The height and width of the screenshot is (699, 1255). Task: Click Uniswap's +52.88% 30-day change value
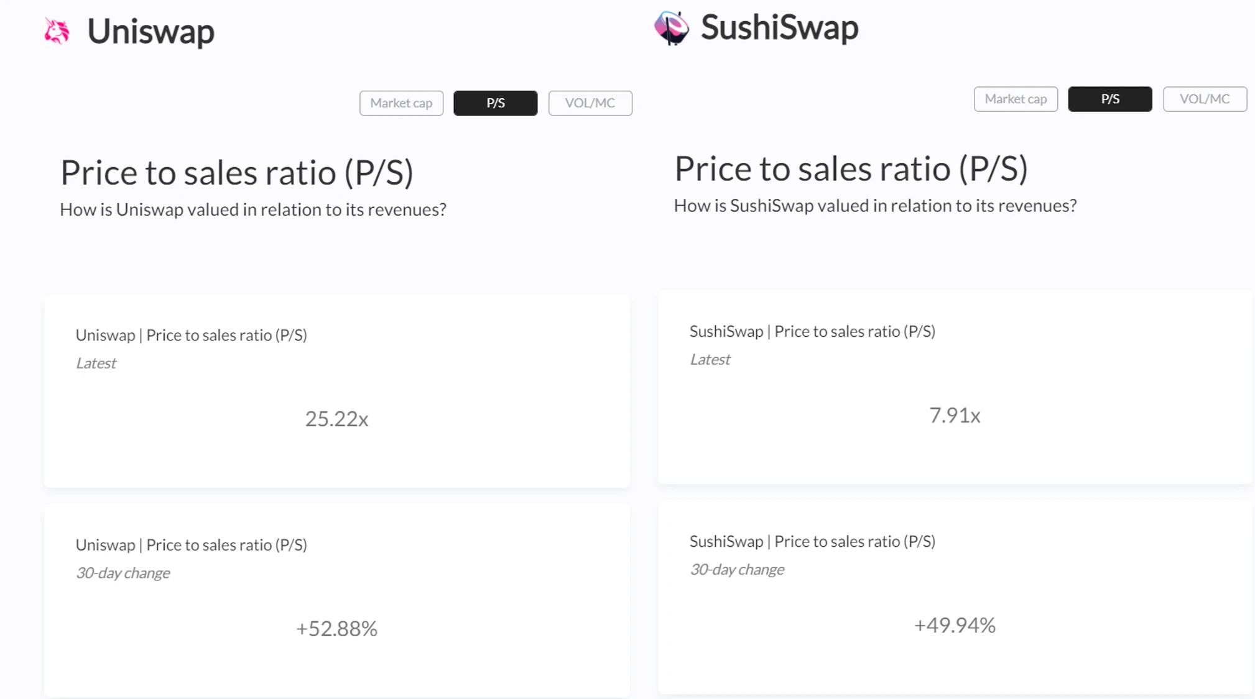[x=336, y=629]
